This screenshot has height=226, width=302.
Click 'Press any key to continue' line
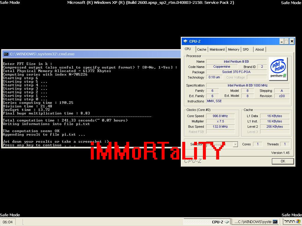click(39, 145)
